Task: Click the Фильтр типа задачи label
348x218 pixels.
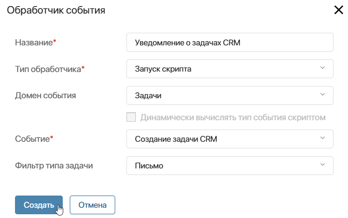Action: 54,166
